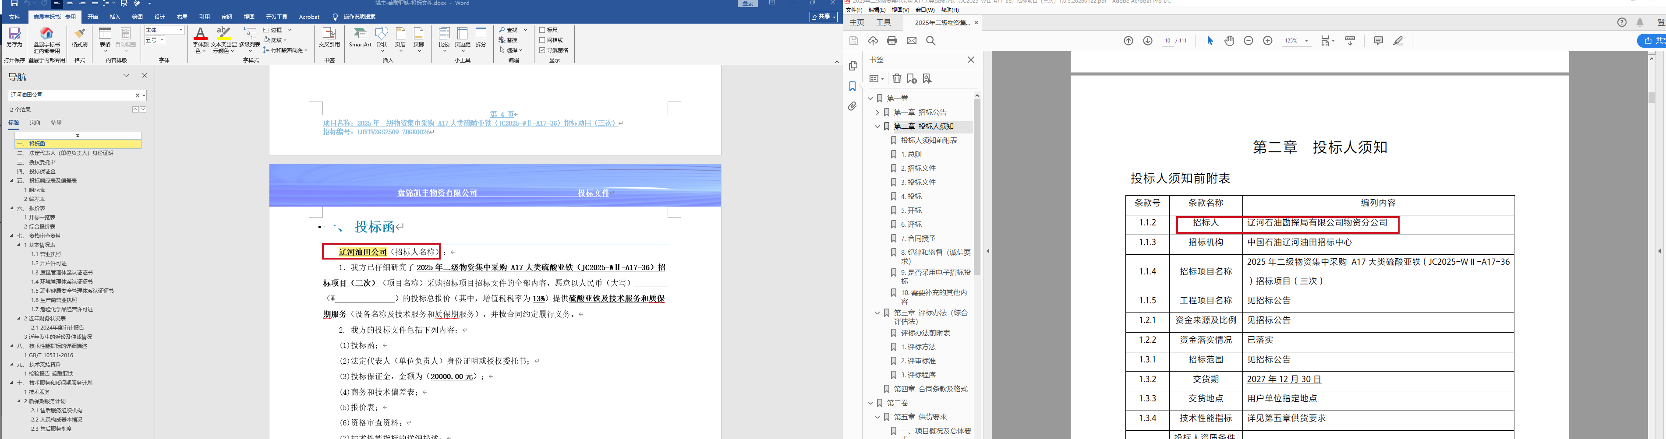Upload file to cloud in Acrobat toolbar
Image resolution: width=1666 pixels, height=439 pixels.
[873, 41]
